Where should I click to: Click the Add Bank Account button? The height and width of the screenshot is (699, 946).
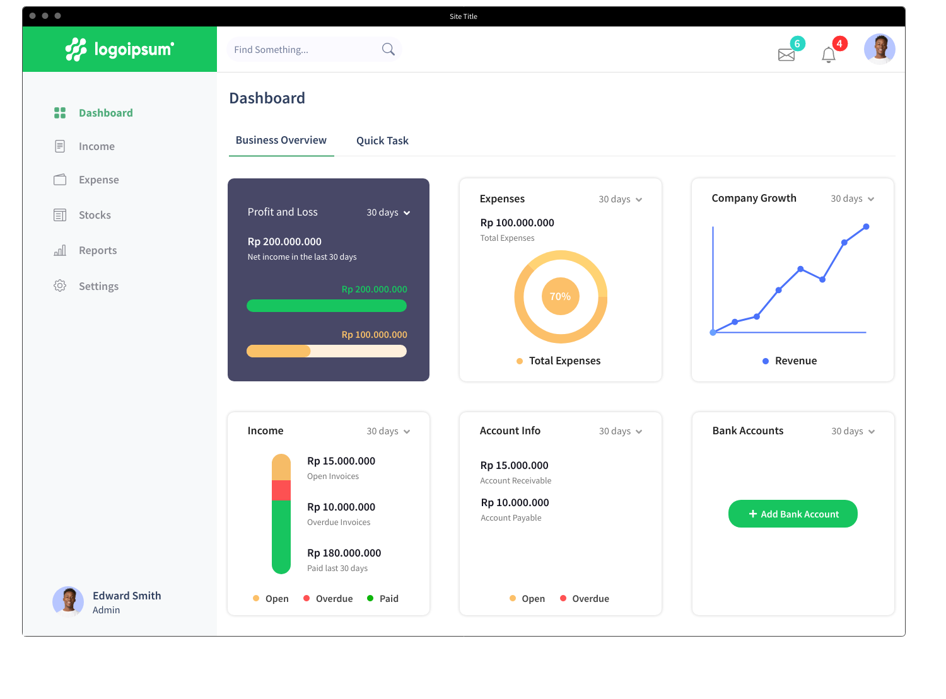(793, 514)
